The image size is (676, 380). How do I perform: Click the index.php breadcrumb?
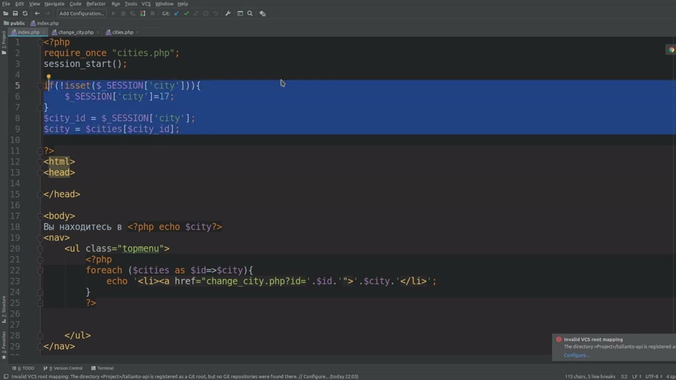(45, 23)
